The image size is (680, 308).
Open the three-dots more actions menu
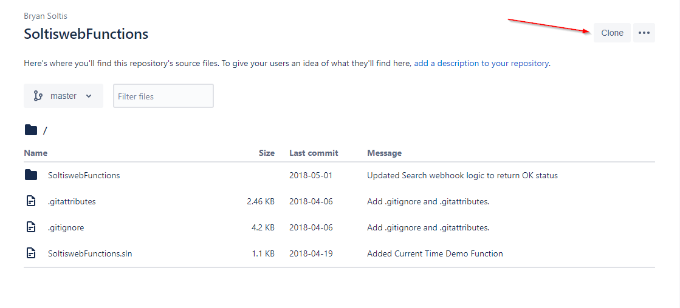pyautogui.click(x=644, y=33)
